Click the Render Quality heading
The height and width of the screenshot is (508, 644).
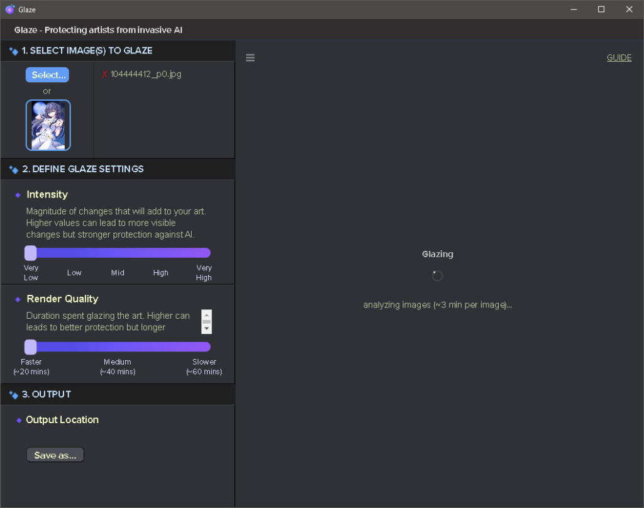tap(62, 299)
